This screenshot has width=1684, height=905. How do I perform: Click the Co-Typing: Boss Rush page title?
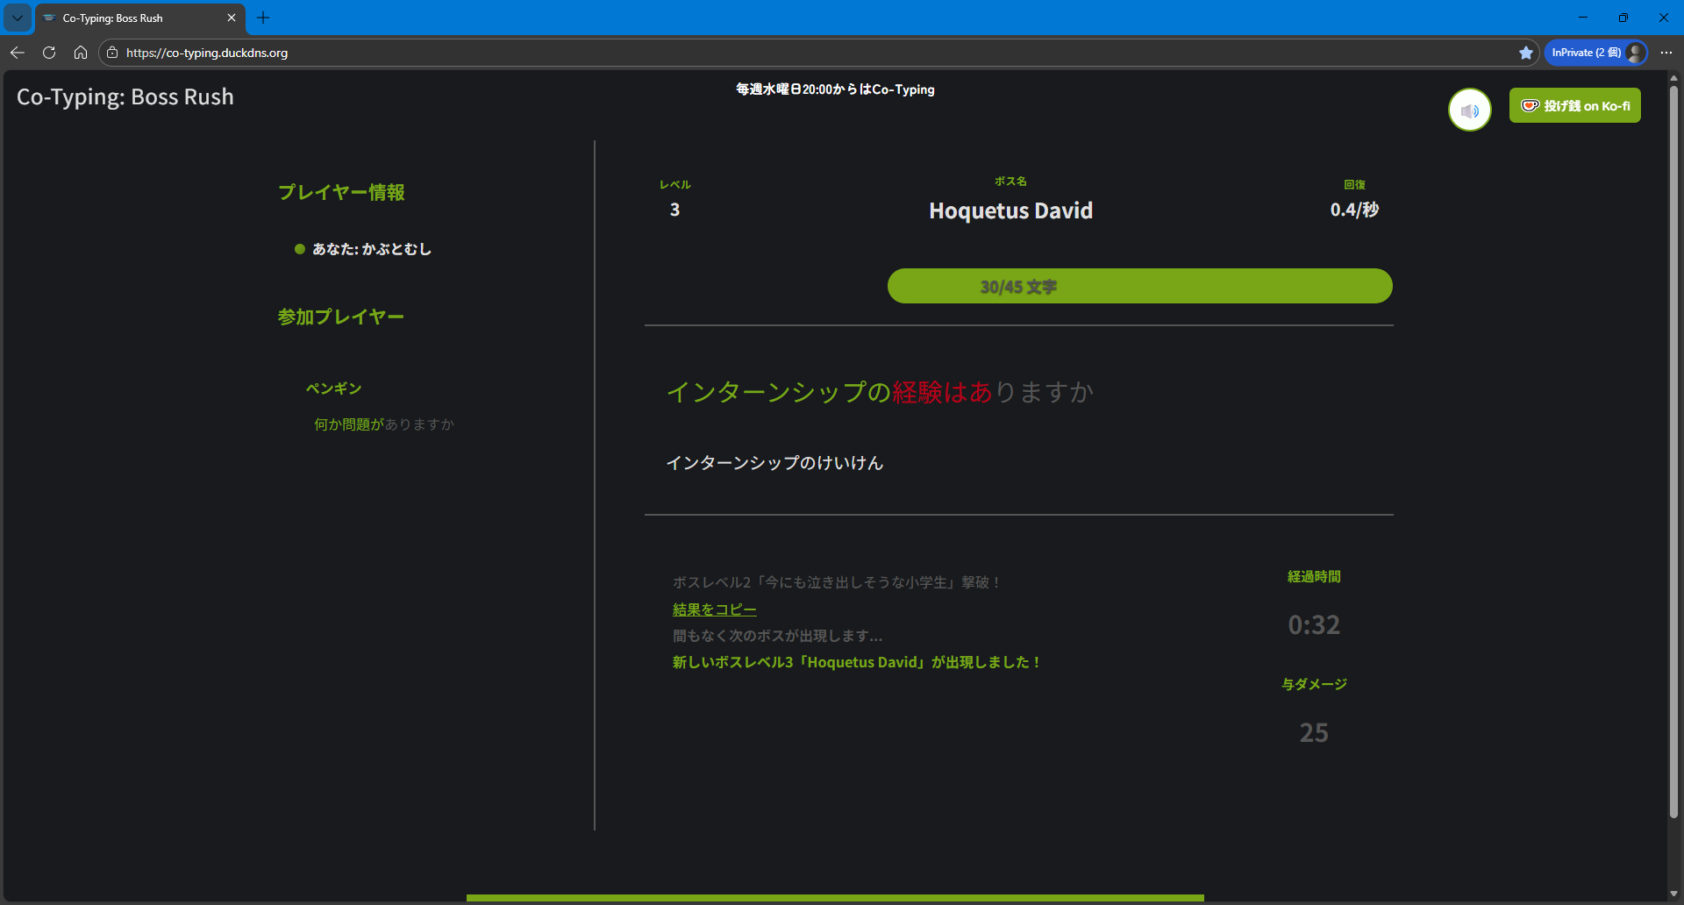(x=125, y=96)
